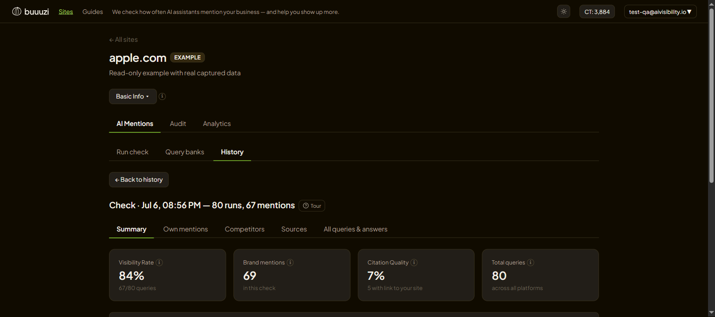715x317 pixels.
Task: Open the test-qa@aivisibility.io account menu
Action: [660, 12]
